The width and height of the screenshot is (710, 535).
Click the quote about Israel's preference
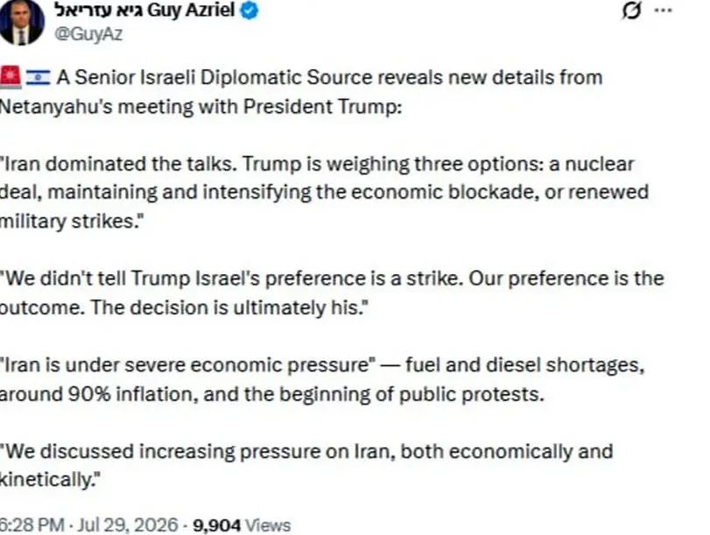332,292
